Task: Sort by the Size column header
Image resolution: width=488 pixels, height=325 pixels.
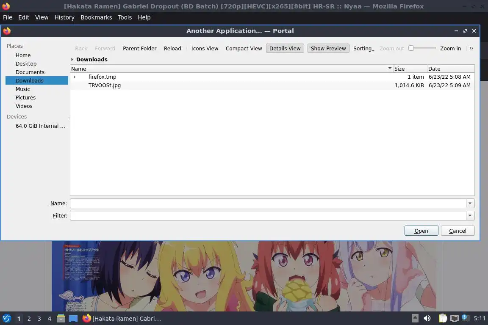Action: click(x=410, y=69)
